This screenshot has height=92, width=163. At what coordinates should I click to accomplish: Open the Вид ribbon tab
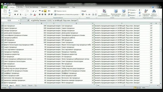coord(74,7)
